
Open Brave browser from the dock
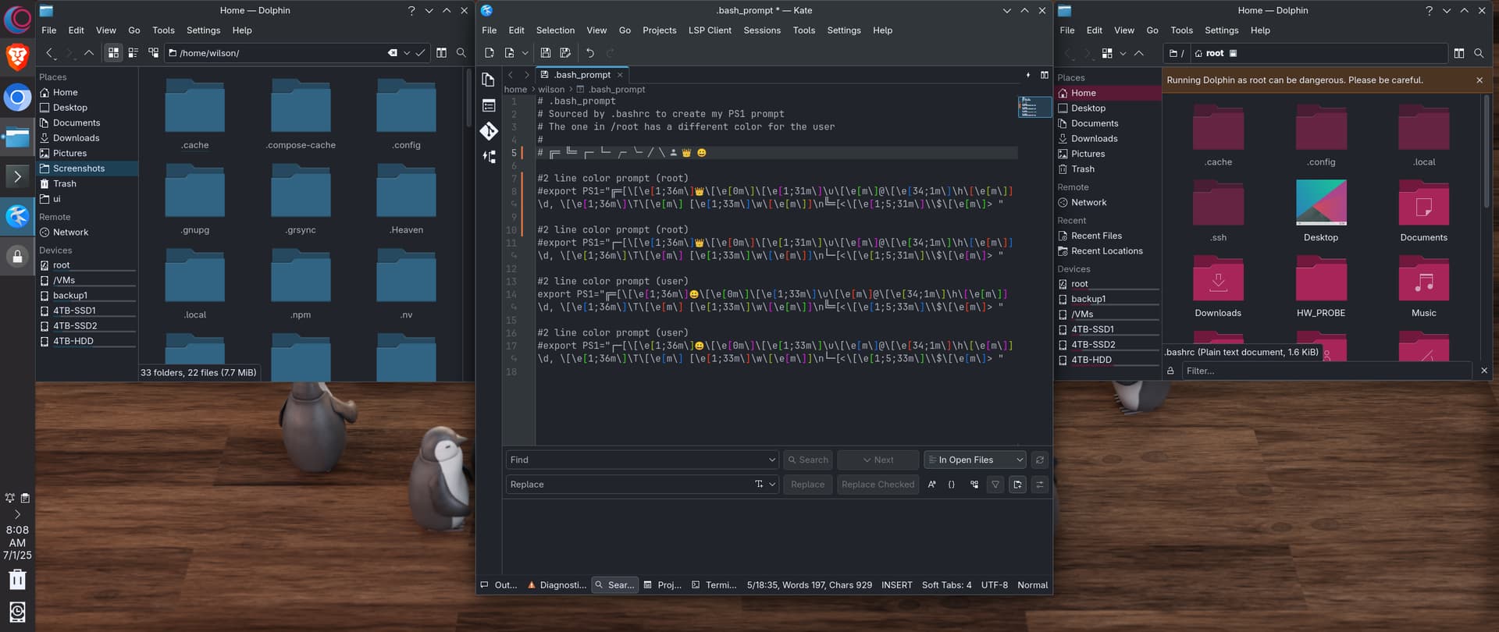pyautogui.click(x=17, y=57)
